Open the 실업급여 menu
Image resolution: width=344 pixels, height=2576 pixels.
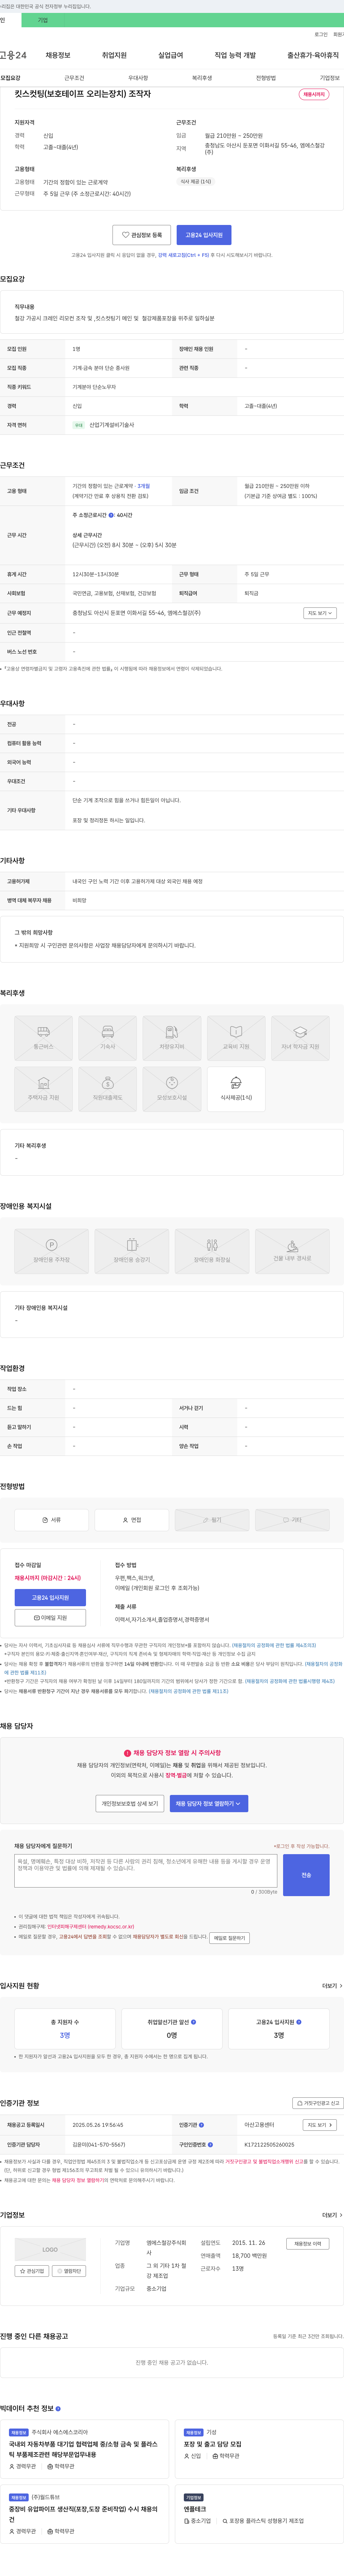click(171, 55)
